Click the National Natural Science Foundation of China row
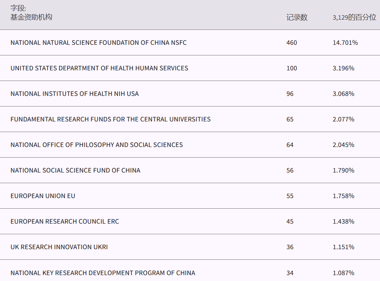 (98, 42)
